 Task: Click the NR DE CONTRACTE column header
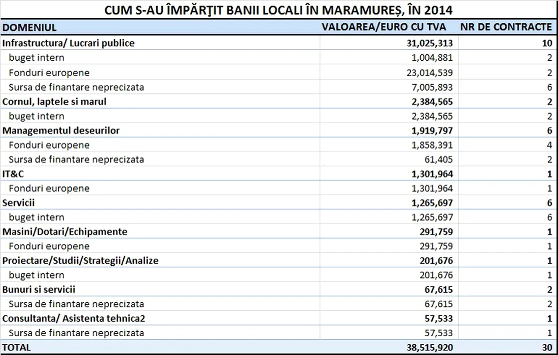coord(506,27)
